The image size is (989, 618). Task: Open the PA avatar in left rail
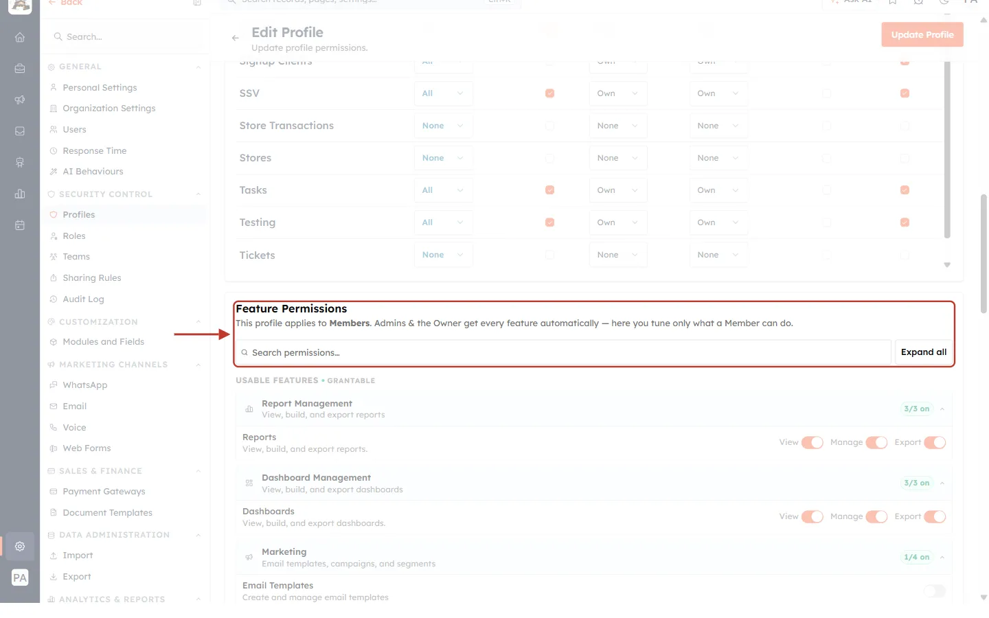[20, 578]
